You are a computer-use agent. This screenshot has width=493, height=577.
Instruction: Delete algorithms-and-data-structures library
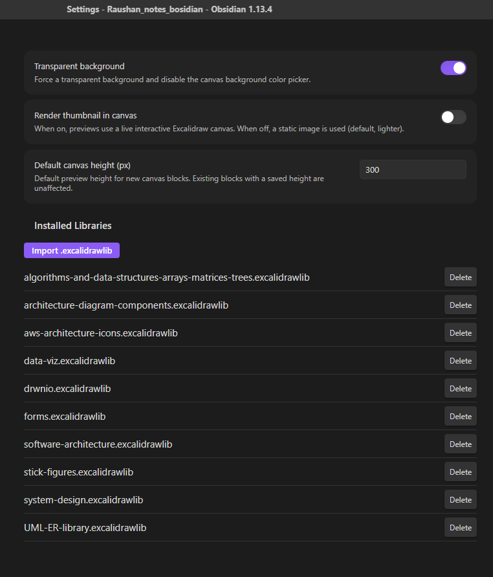[460, 277]
